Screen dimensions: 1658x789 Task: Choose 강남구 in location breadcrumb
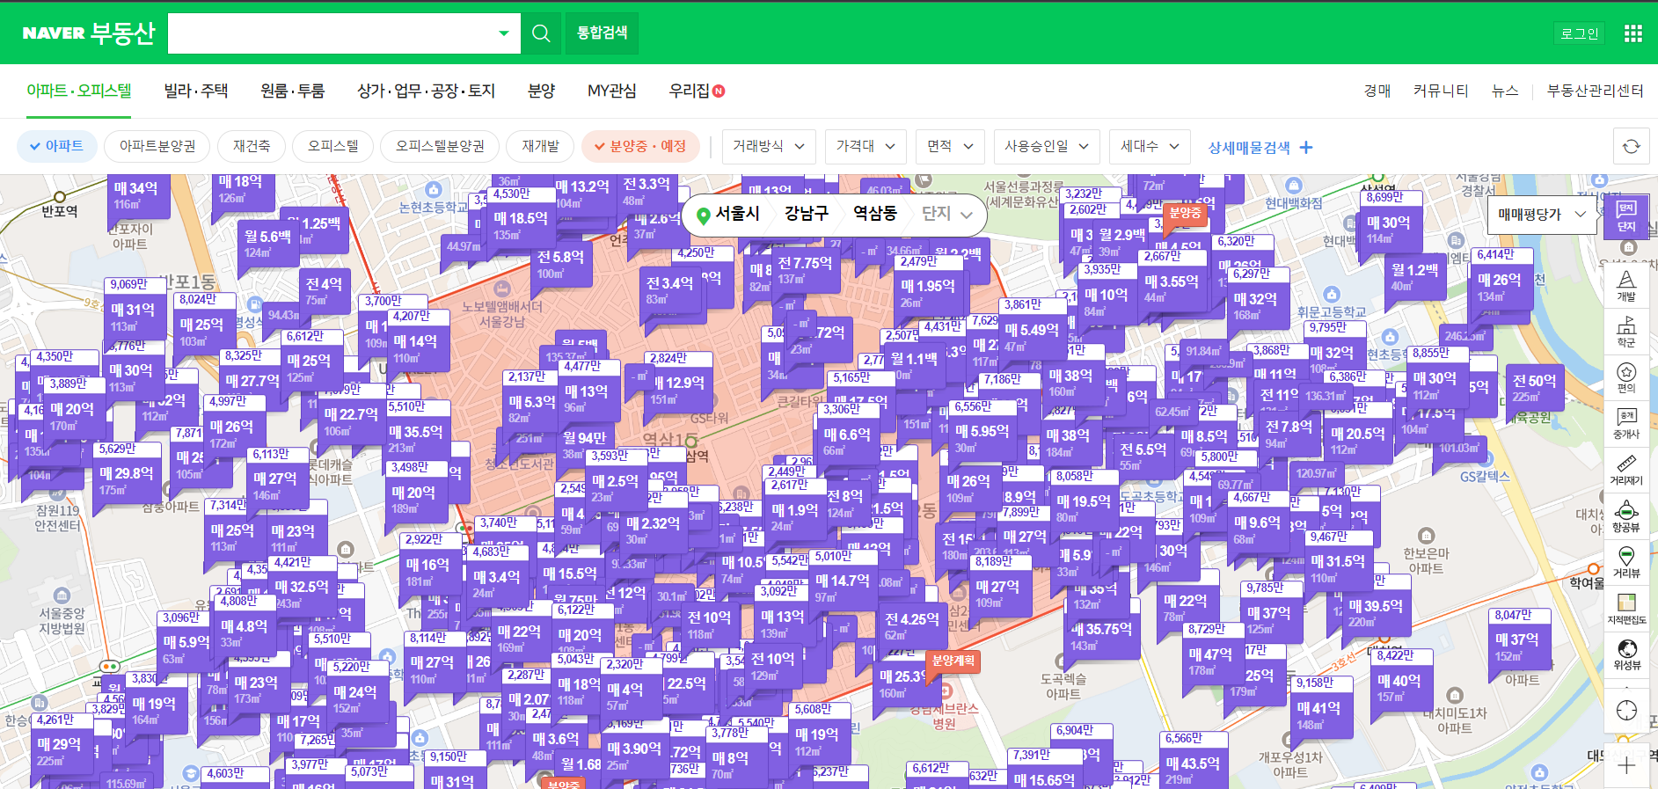[807, 214]
